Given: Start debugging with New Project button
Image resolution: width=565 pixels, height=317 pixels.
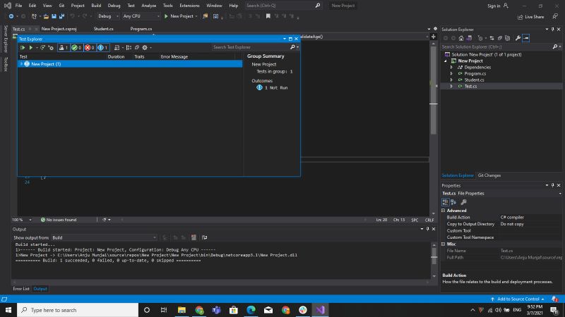Looking at the screenshot, I should pos(179,16).
